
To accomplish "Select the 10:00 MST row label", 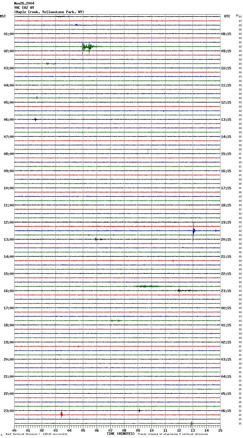I will (x=9, y=188).
